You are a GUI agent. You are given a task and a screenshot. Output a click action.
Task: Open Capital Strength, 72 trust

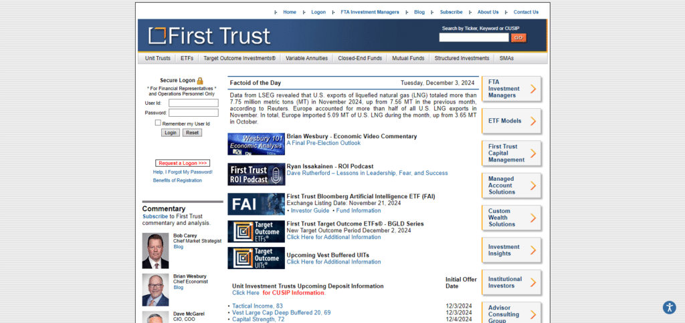tap(258, 319)
